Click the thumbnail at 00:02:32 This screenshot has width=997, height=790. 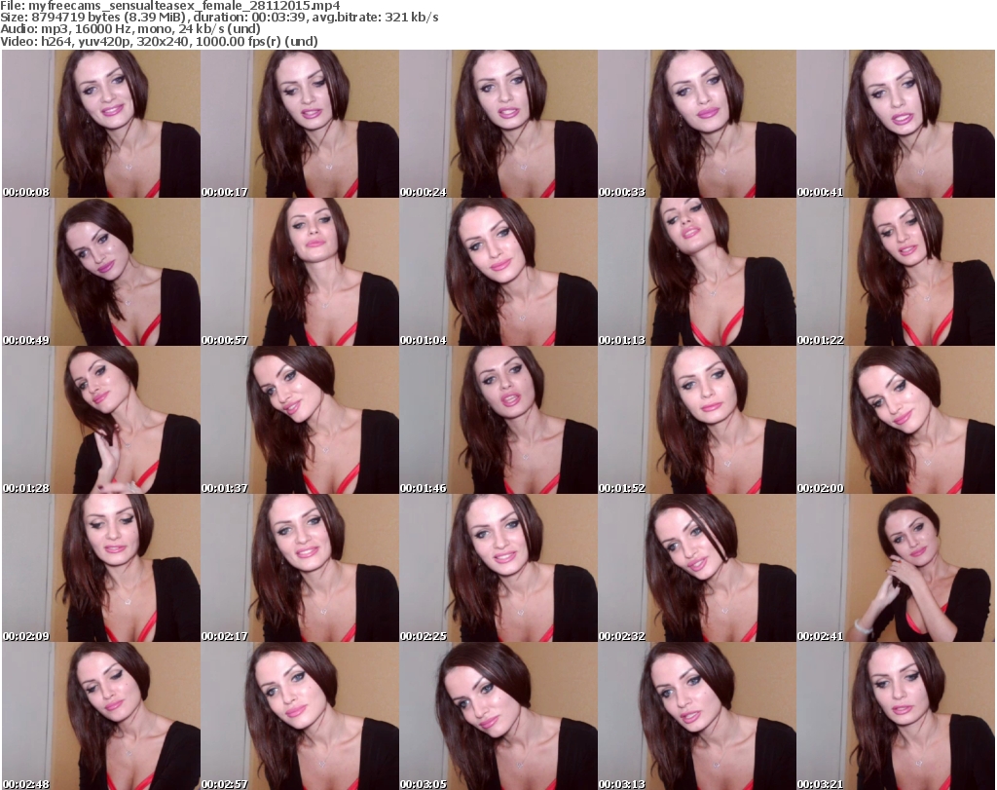point(697,568)
